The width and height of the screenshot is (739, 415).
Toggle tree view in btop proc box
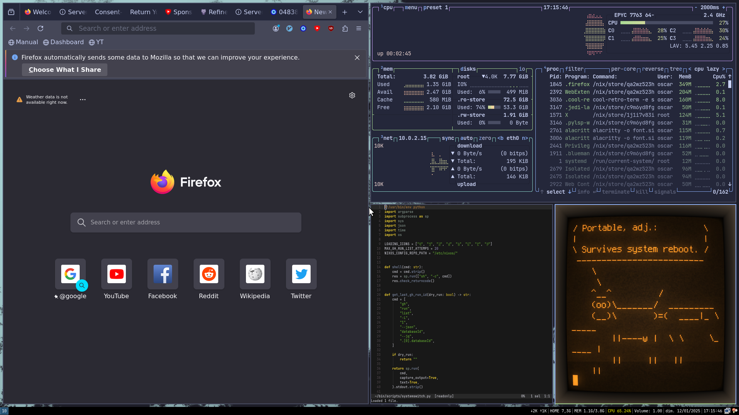(x=676, y=69)
